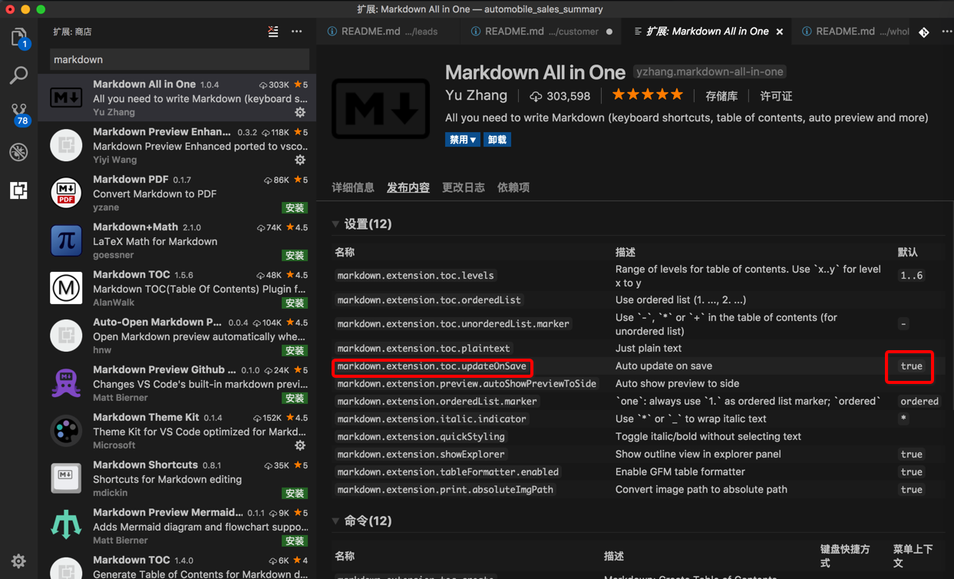Install Markdown TOC 1.5.6 extension
Image resolution: width=954 pixels, height=579 pixels.
[x=295, y=303]
